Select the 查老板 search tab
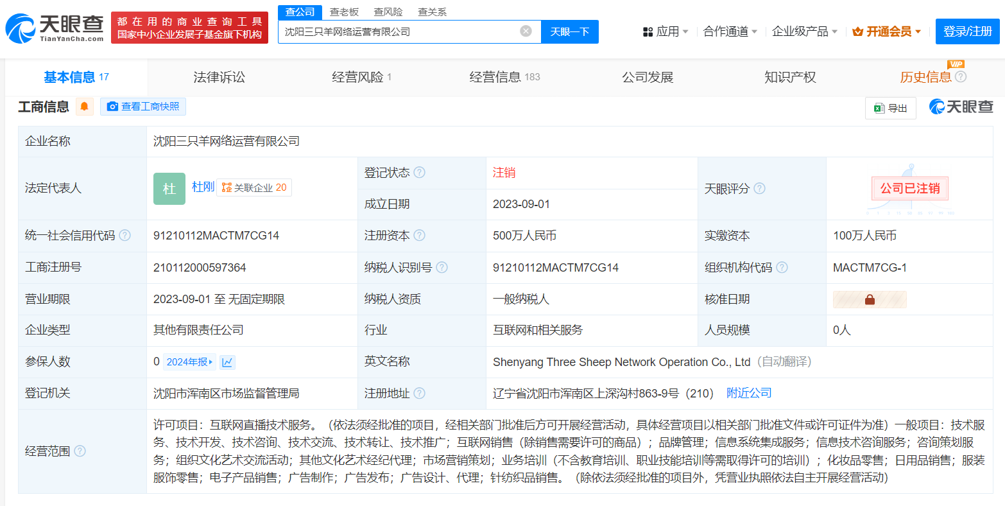 click(x=344, y=12)
